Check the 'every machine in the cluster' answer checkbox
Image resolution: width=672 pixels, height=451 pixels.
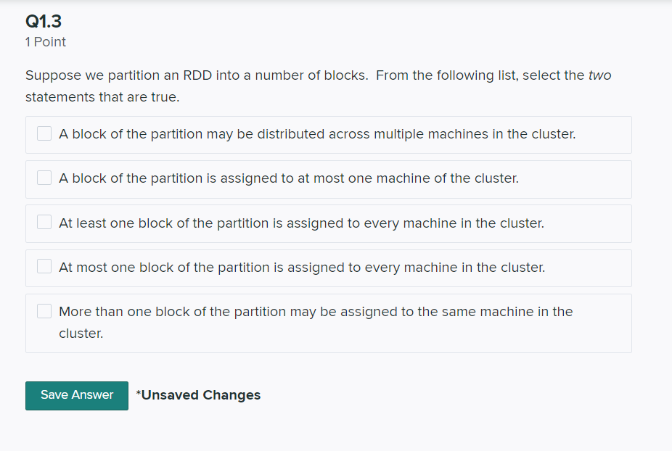44,222
